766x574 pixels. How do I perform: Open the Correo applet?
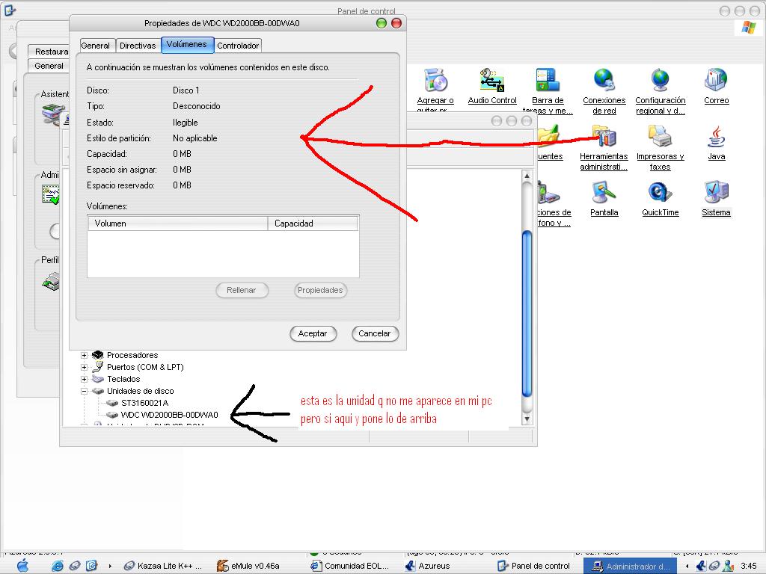pos(716,87)
